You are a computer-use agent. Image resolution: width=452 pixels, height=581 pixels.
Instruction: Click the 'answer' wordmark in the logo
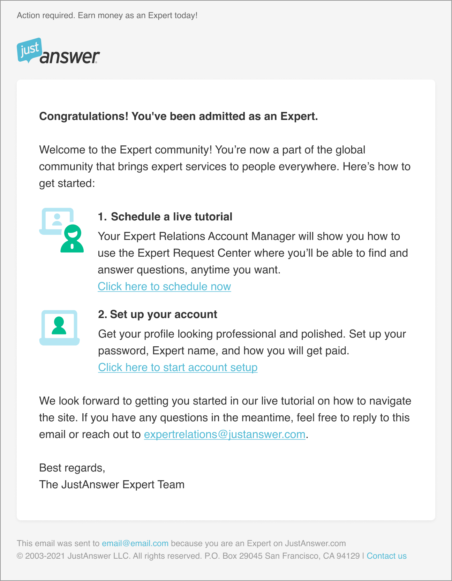click(70, 57)
